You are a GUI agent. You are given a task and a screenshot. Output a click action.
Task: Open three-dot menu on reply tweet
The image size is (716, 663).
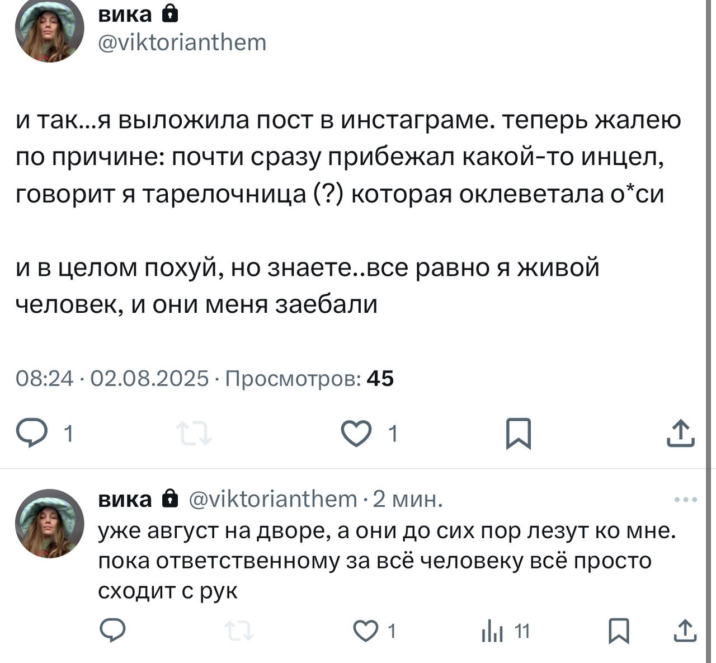(685, 500)
